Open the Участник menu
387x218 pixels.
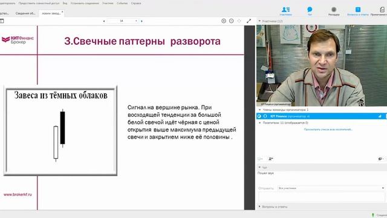point(108,3)
